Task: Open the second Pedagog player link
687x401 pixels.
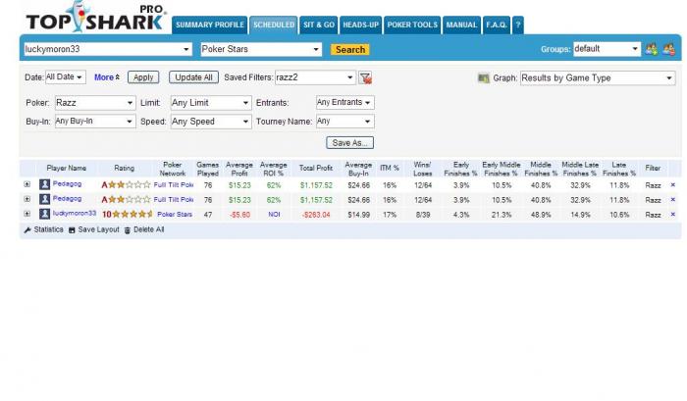Action: pos(67,199)
